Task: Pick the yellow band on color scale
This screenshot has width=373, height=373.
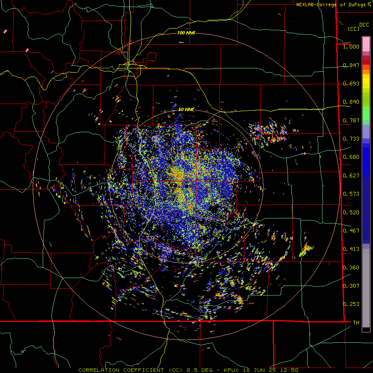Action: (366, 81)
